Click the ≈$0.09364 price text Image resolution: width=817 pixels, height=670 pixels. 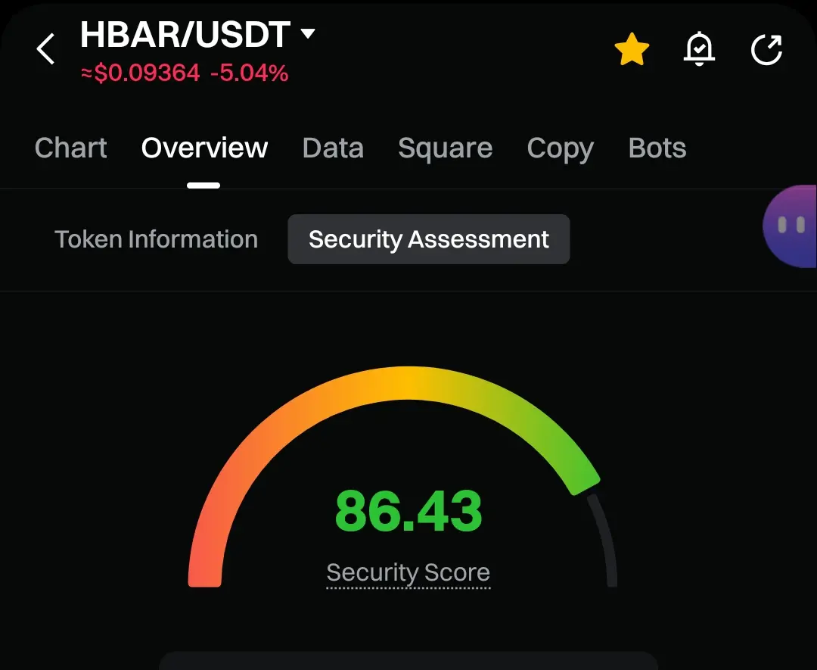tap(140, 73)
